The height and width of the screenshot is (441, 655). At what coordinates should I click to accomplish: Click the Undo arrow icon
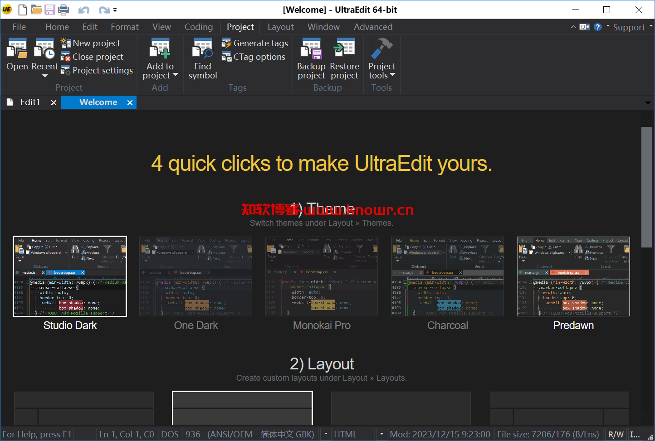(83, 10)
